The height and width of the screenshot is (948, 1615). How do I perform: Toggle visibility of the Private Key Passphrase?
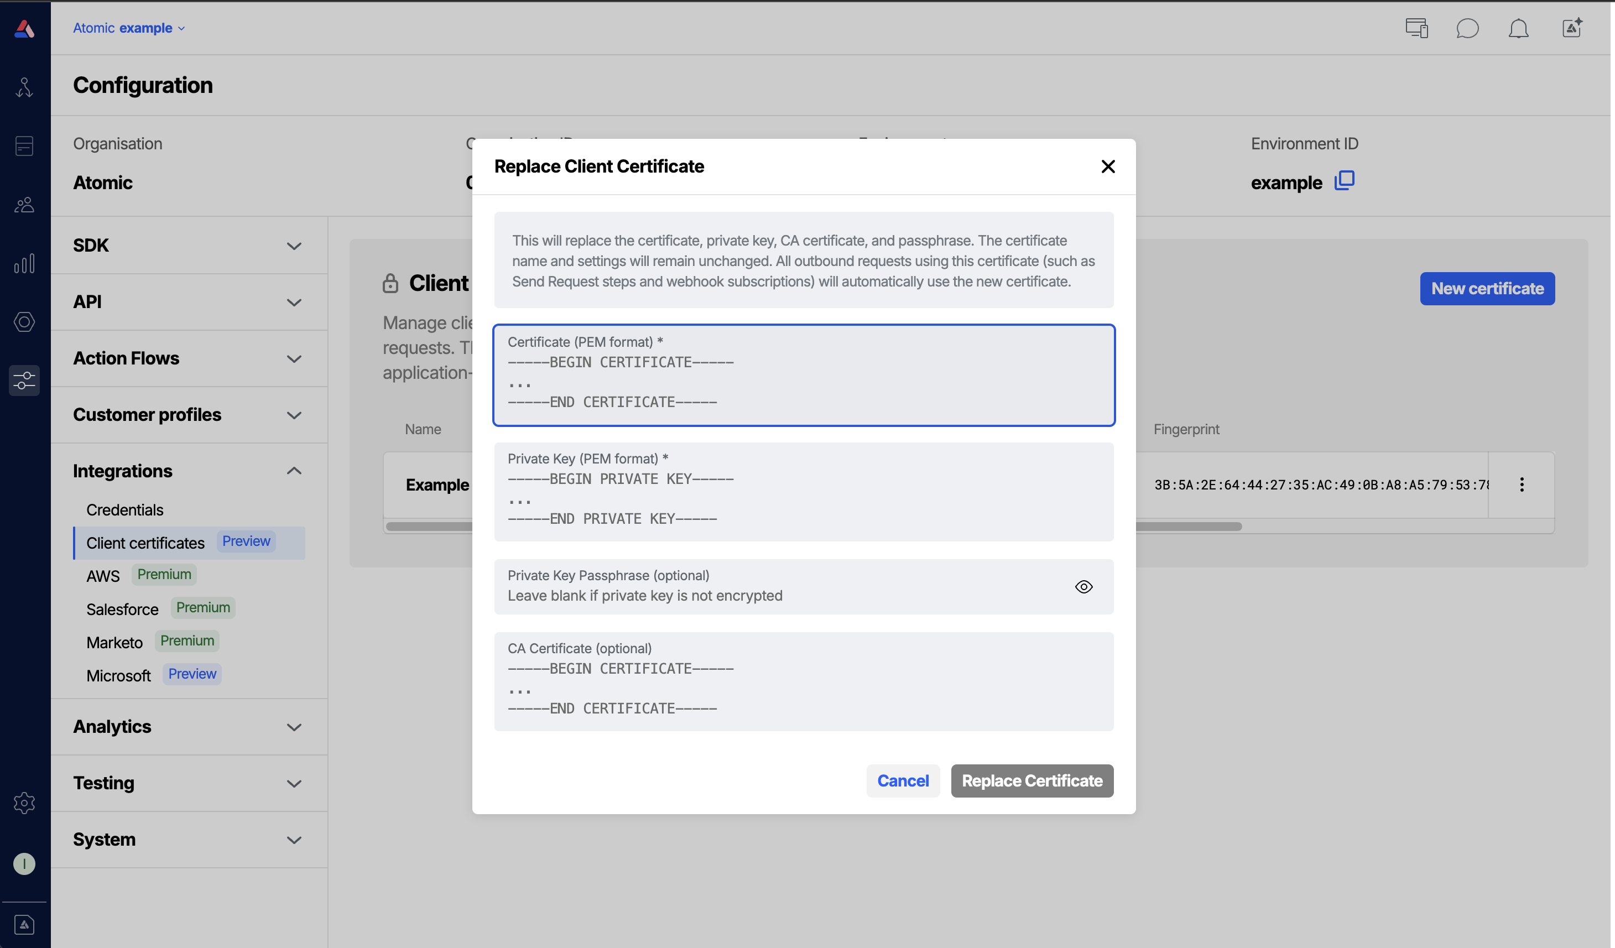pos(1083,586)
